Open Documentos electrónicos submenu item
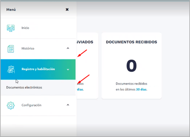190x137 pixels. (x=24, y=88)
